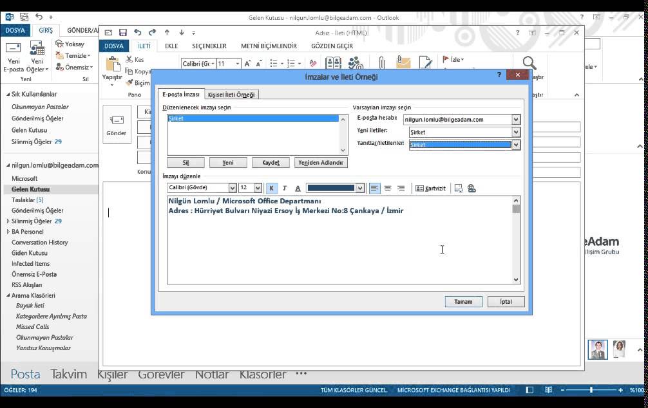Open SEÇENEKLER ribbon tab
Viewport: 648px width, 408px height.
click(x=209, y=46)
